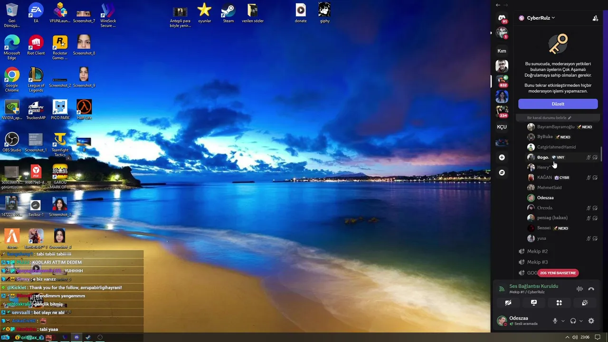
Task: Open voice connection signal info icon
Action: pyautogui.click(x=501, y=289)
